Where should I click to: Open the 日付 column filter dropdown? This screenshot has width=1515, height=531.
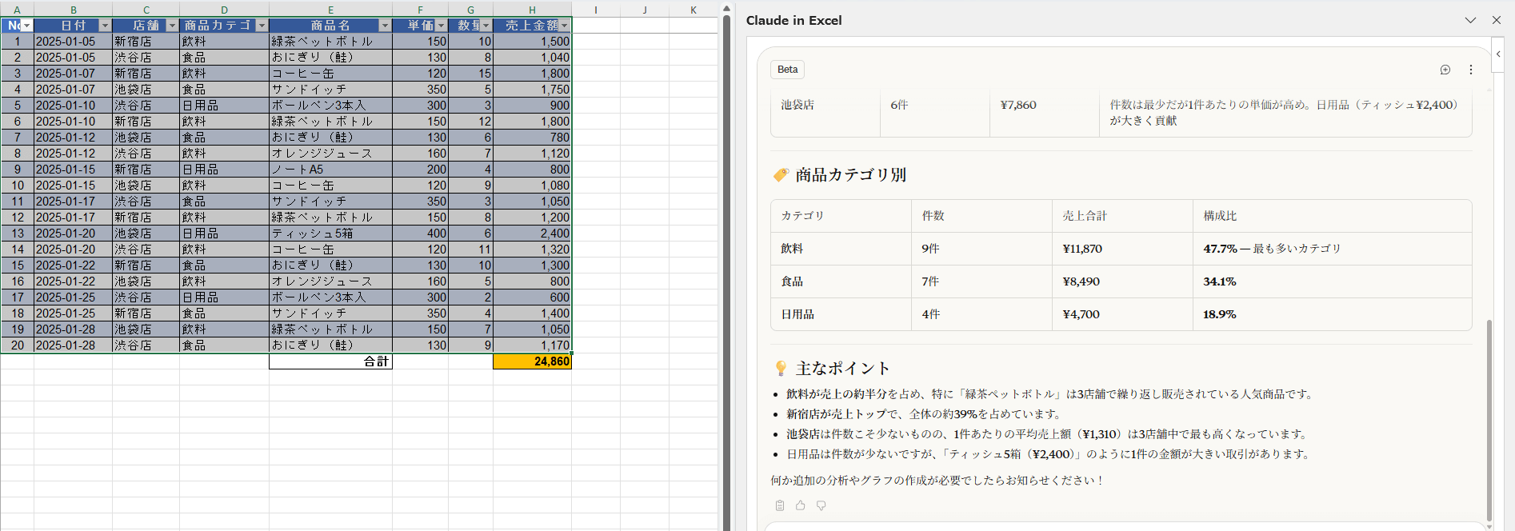point(105,26)
